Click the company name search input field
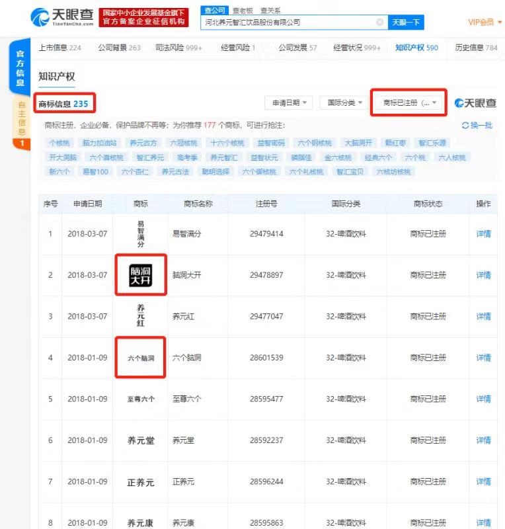 [288, 22]
